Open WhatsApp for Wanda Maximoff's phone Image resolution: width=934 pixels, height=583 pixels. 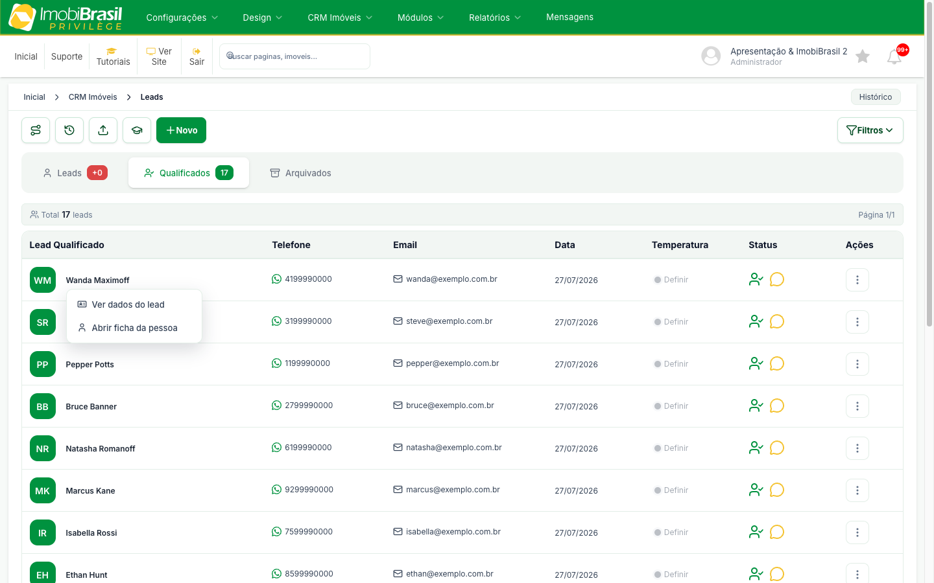point(276,279)
